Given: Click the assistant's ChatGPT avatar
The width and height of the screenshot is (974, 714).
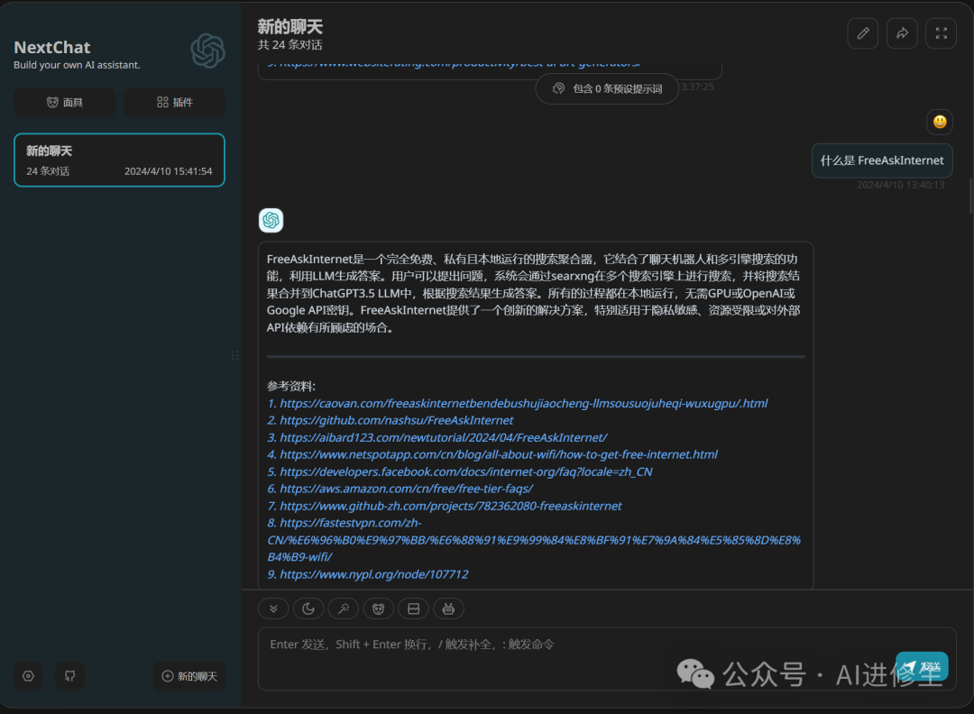Looking at the screenshot, I should tap(271, 220).
